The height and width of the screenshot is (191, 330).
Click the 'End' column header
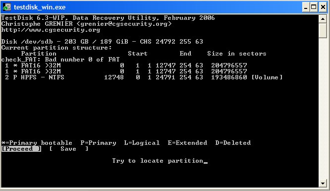[185, 54]
